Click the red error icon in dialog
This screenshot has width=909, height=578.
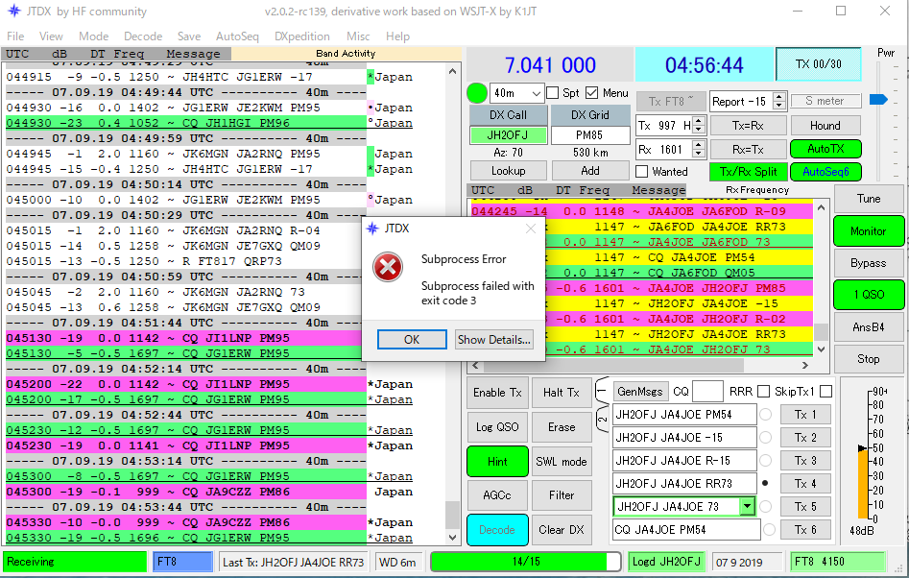[x=388, y=268]
